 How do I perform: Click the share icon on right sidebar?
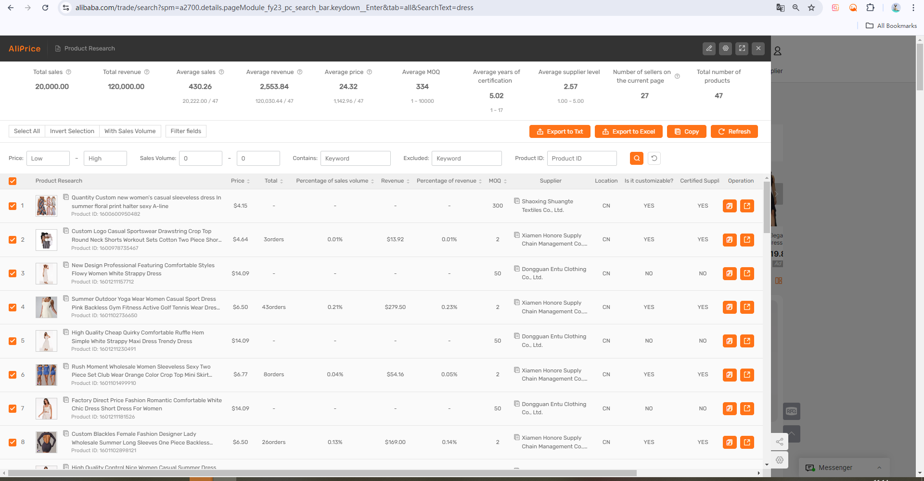[x=780, y=442]
